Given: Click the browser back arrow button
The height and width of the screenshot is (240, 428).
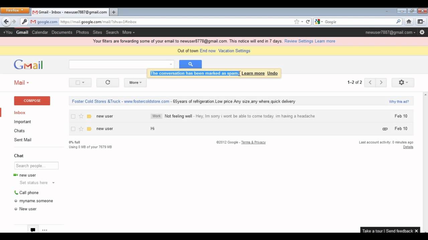Looking at the screenshot, I should pyautogui.click(x=6, y=22).
